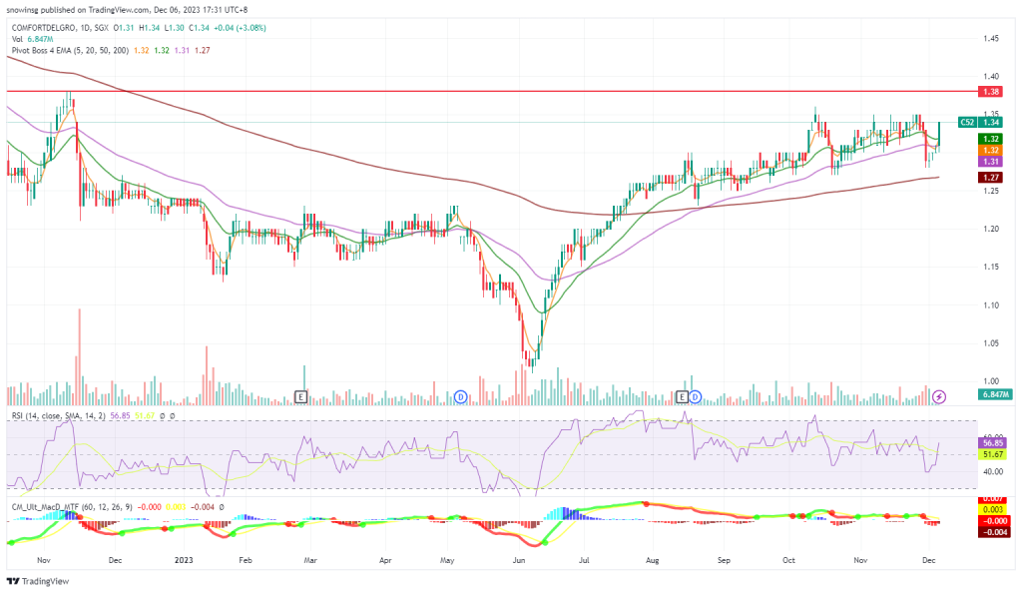Click the Feb label on time axis
This screenshot has width=1022, height=593.
(246, 560)
